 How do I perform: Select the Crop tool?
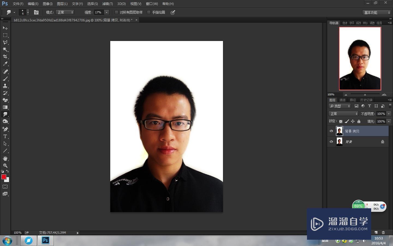point(5,57)
